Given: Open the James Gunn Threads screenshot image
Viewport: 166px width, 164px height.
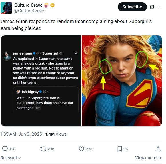Looking at the screenshot, I should [41, 81].
